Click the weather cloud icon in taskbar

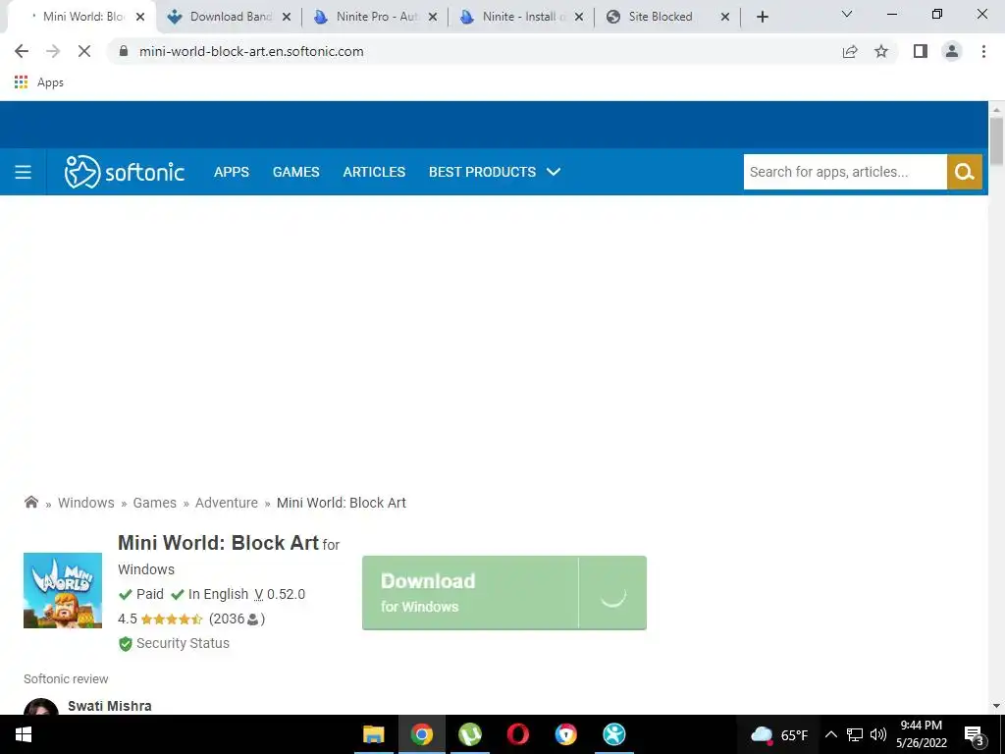762,734
